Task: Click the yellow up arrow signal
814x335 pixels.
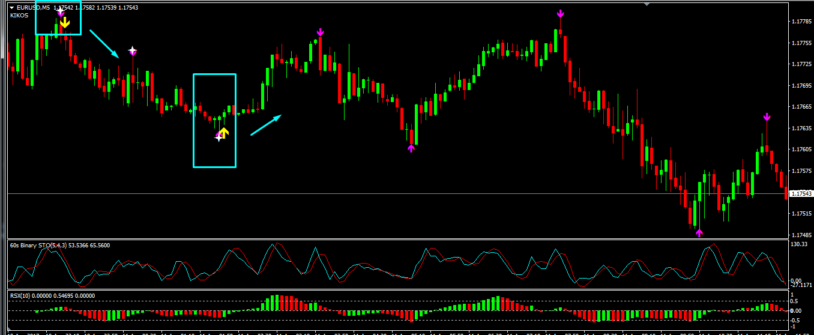Action: click(x=223, y=132)
